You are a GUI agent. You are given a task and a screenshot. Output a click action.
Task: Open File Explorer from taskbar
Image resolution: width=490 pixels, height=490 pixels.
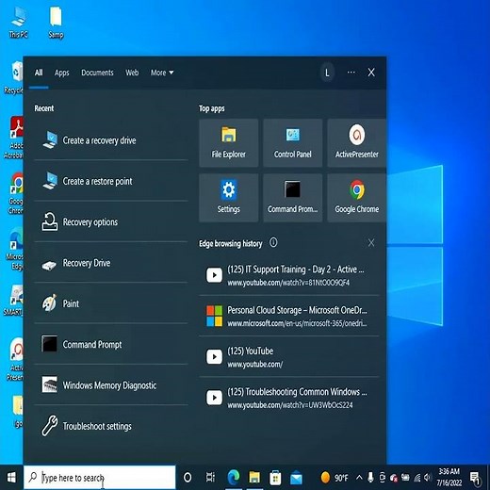click(x=254, y=478)
